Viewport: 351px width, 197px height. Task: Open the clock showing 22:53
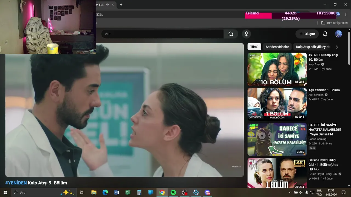tap(331, 192)
